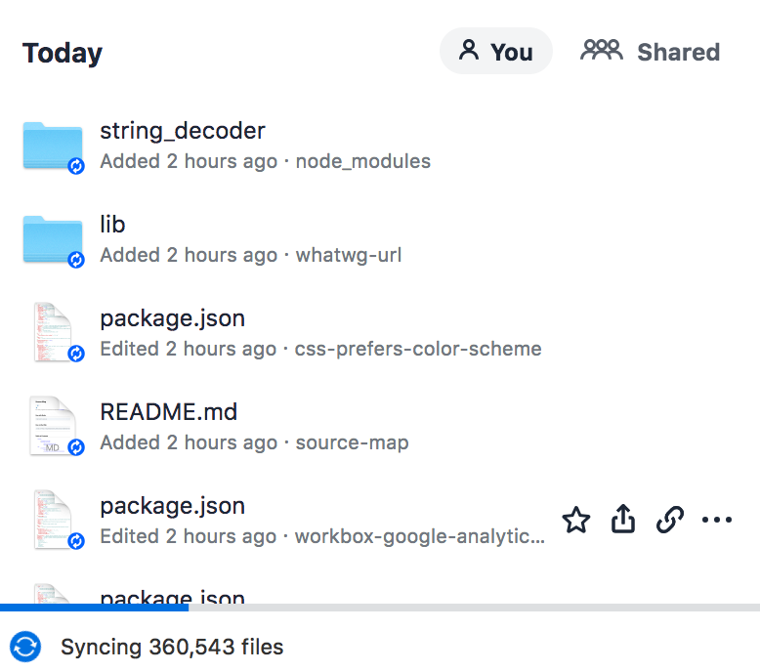The width and height of the screenshot is (760, 672).
Task: Click 'Added 2 hours ago · whatwg-url' text
Action: tap(251, 255)
